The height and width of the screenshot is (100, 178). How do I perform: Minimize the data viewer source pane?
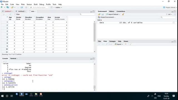(91, 12)
